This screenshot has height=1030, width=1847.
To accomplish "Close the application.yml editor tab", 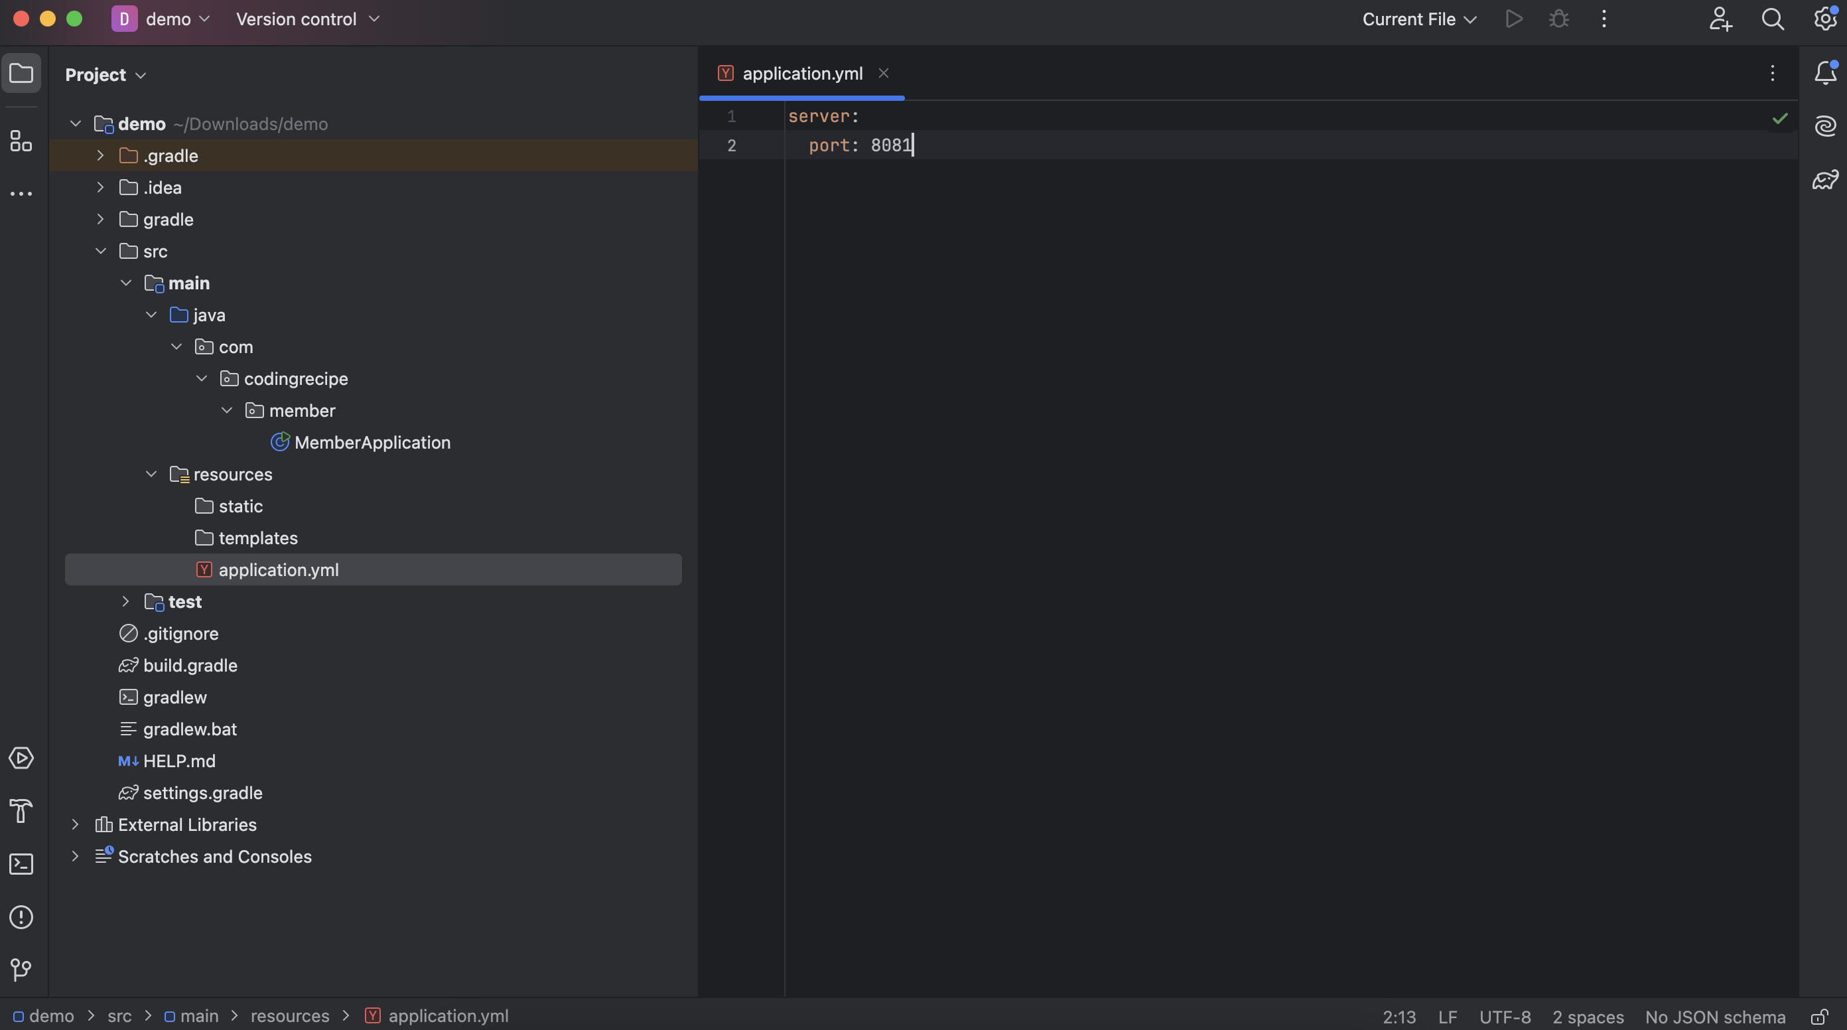I will tap(883, 73).
